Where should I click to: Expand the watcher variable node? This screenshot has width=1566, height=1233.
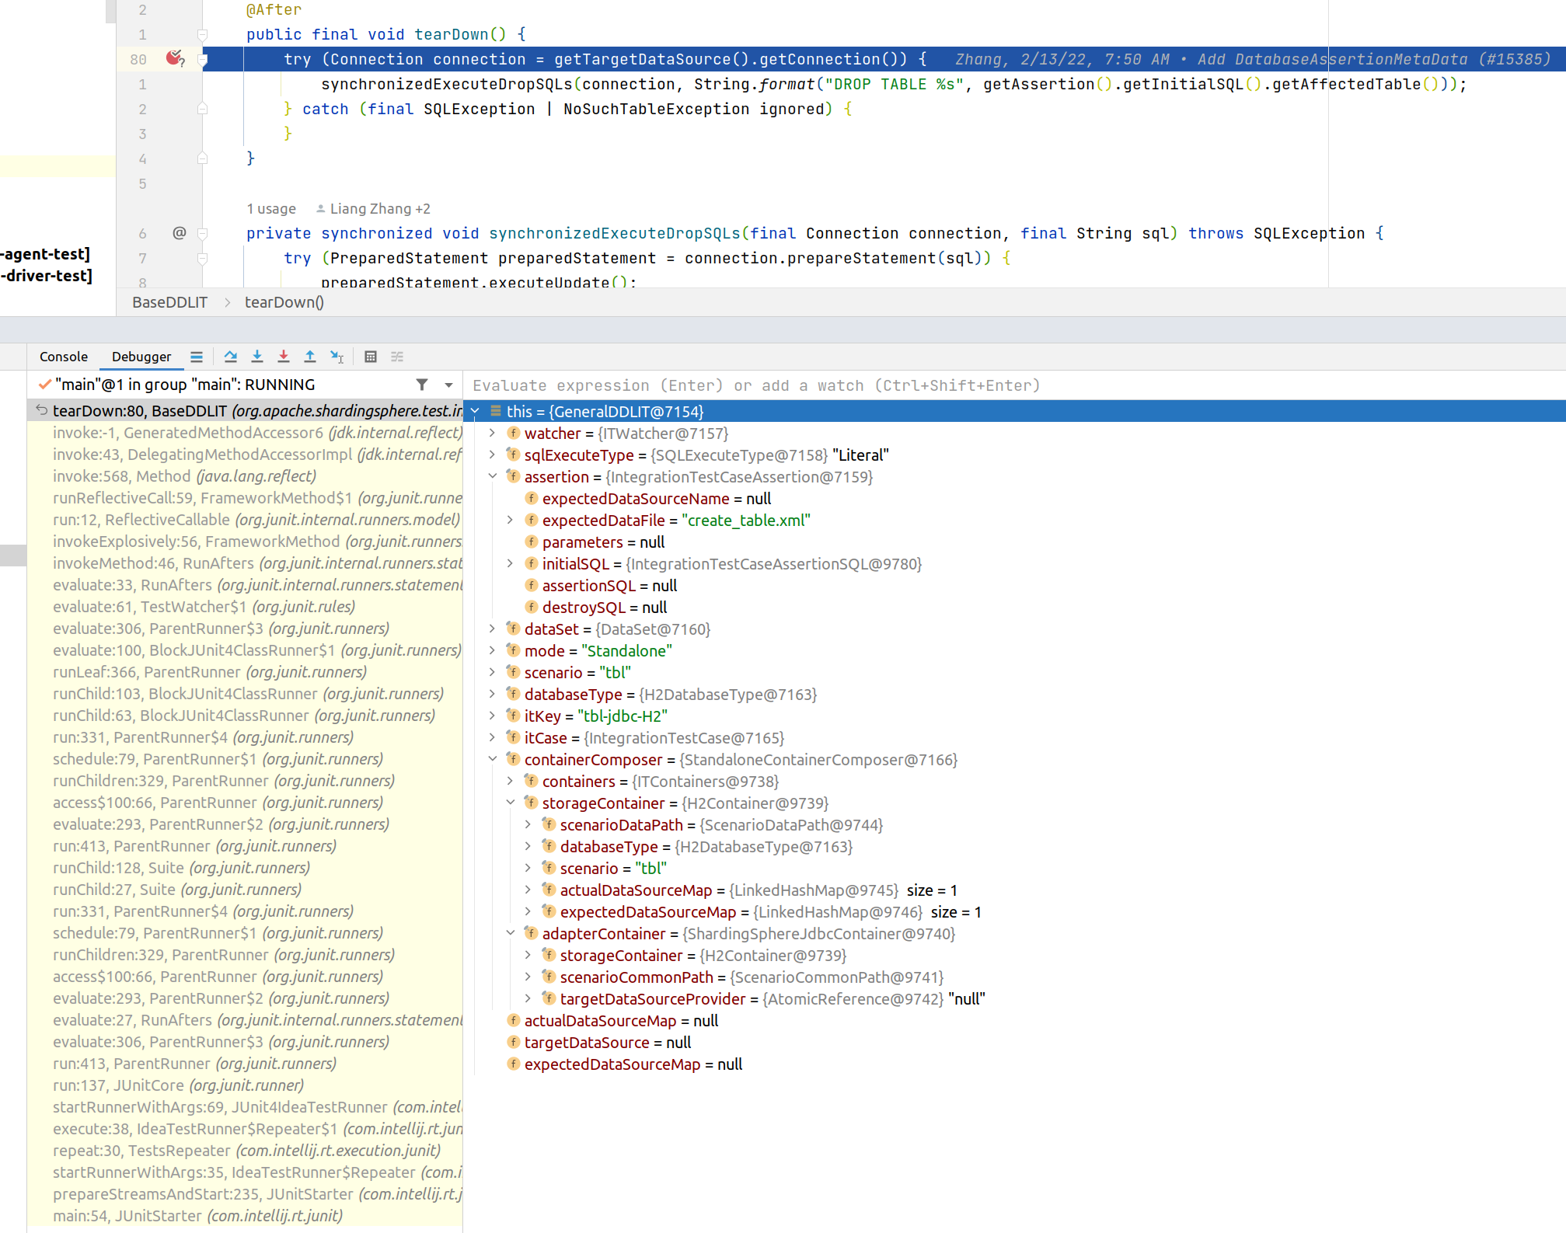(x=493, y=434)
